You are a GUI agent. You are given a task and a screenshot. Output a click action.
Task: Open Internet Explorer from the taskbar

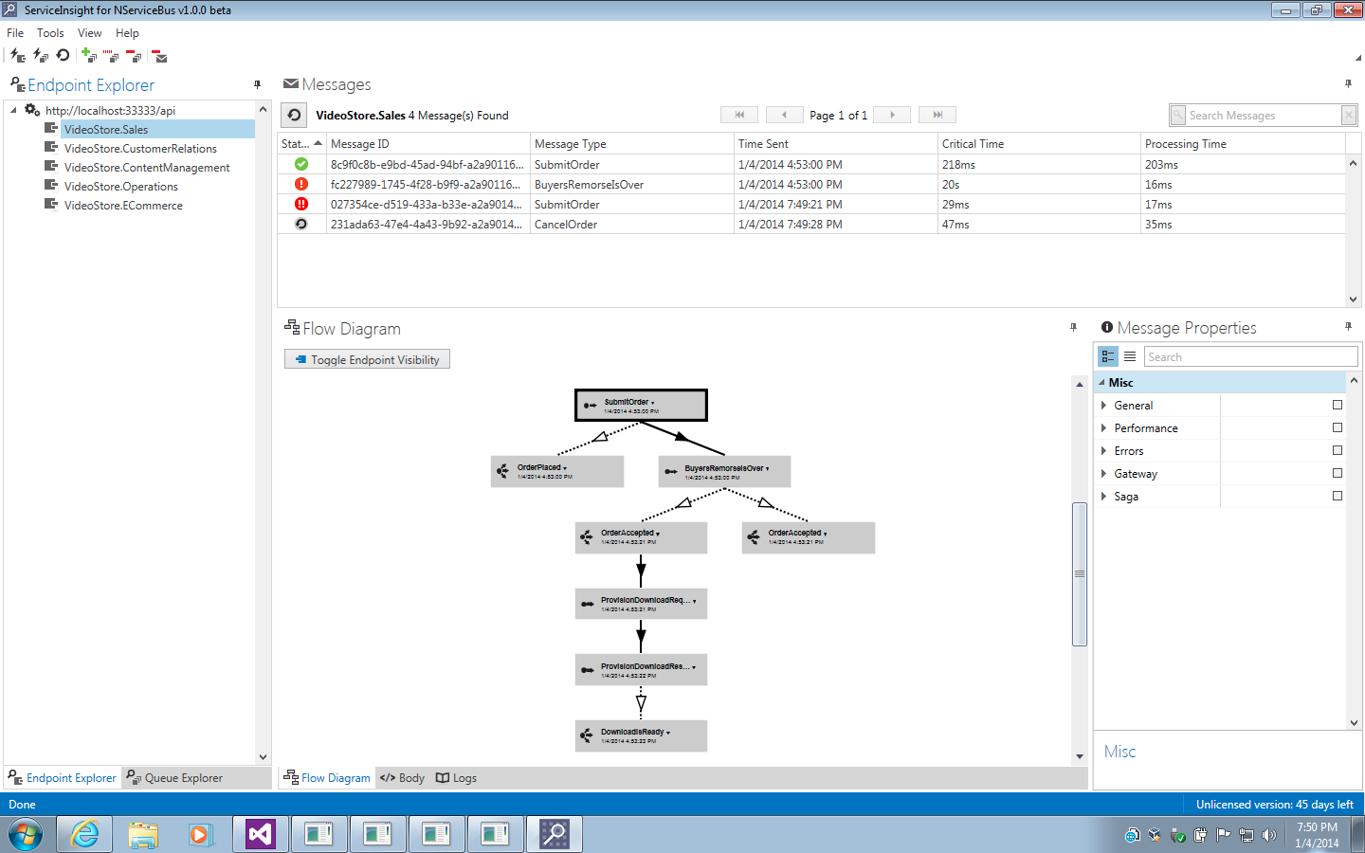84,834
